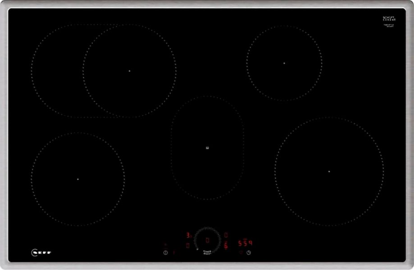Screen dimensions: 414x270
Task: Touch the red heart-shaped icon left of timer clock
Action: pos(241,253)
